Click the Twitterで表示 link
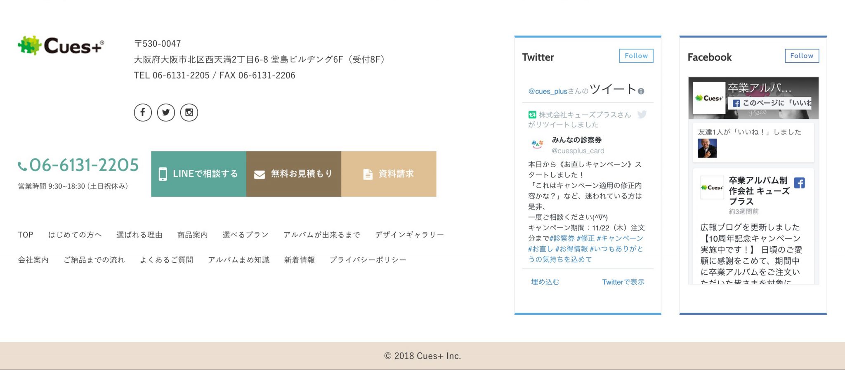Image resolution: width=845 pixels, height=370 pixels. (623, 282)
